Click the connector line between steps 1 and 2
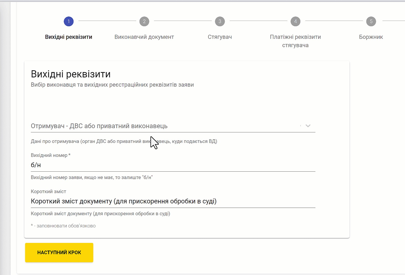The image size is (405, 275). (x=107, y=21)
